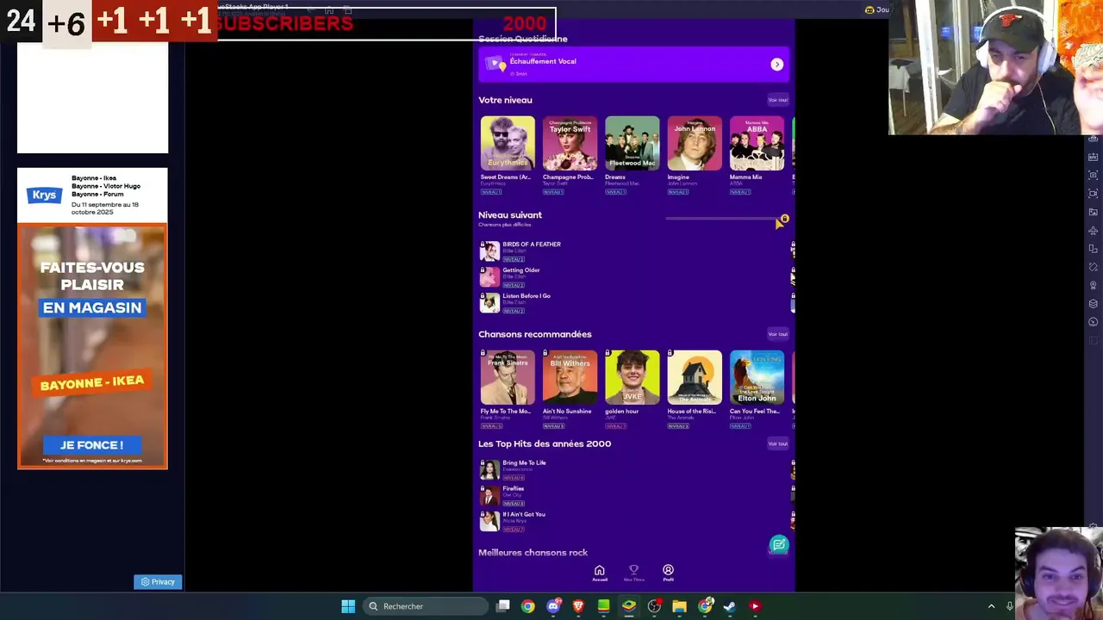Open Task View on the taskbar
The height and width of the screenshot is (620, 1103).
[x=503, y=606]
